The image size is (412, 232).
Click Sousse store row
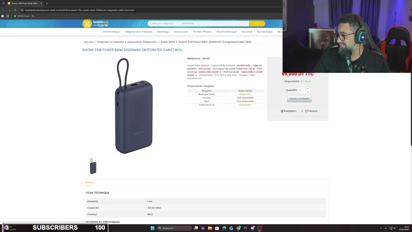click(x=226, y=98)
